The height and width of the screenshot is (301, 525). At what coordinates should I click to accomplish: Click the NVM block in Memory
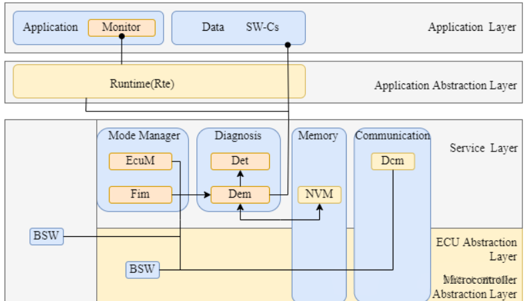pyautogui.click(x=319, y=195)
